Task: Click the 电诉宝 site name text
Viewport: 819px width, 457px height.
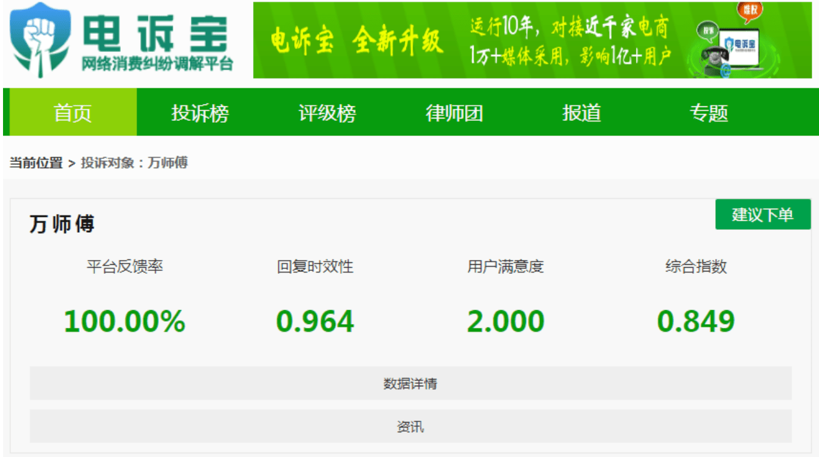Action: click(156, 33)
